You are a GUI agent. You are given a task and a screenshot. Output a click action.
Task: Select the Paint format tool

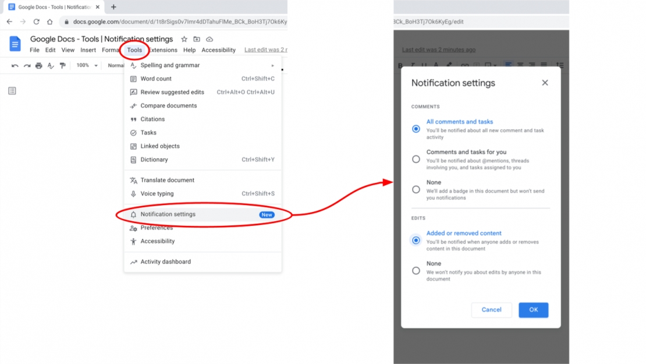coord(62,65)
